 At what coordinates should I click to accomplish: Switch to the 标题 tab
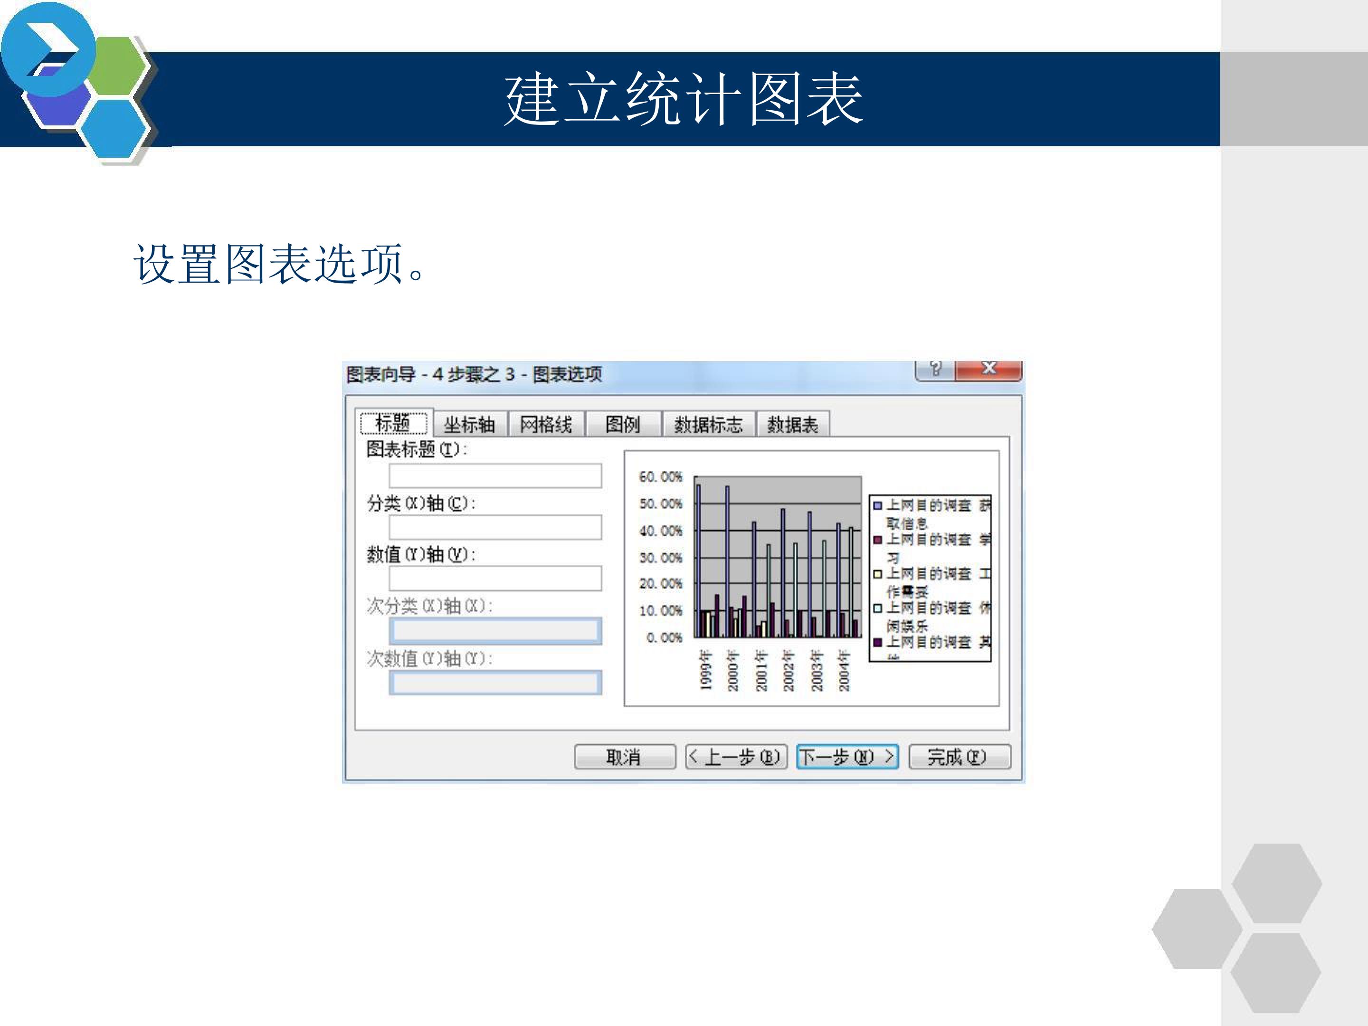(393, 424)
